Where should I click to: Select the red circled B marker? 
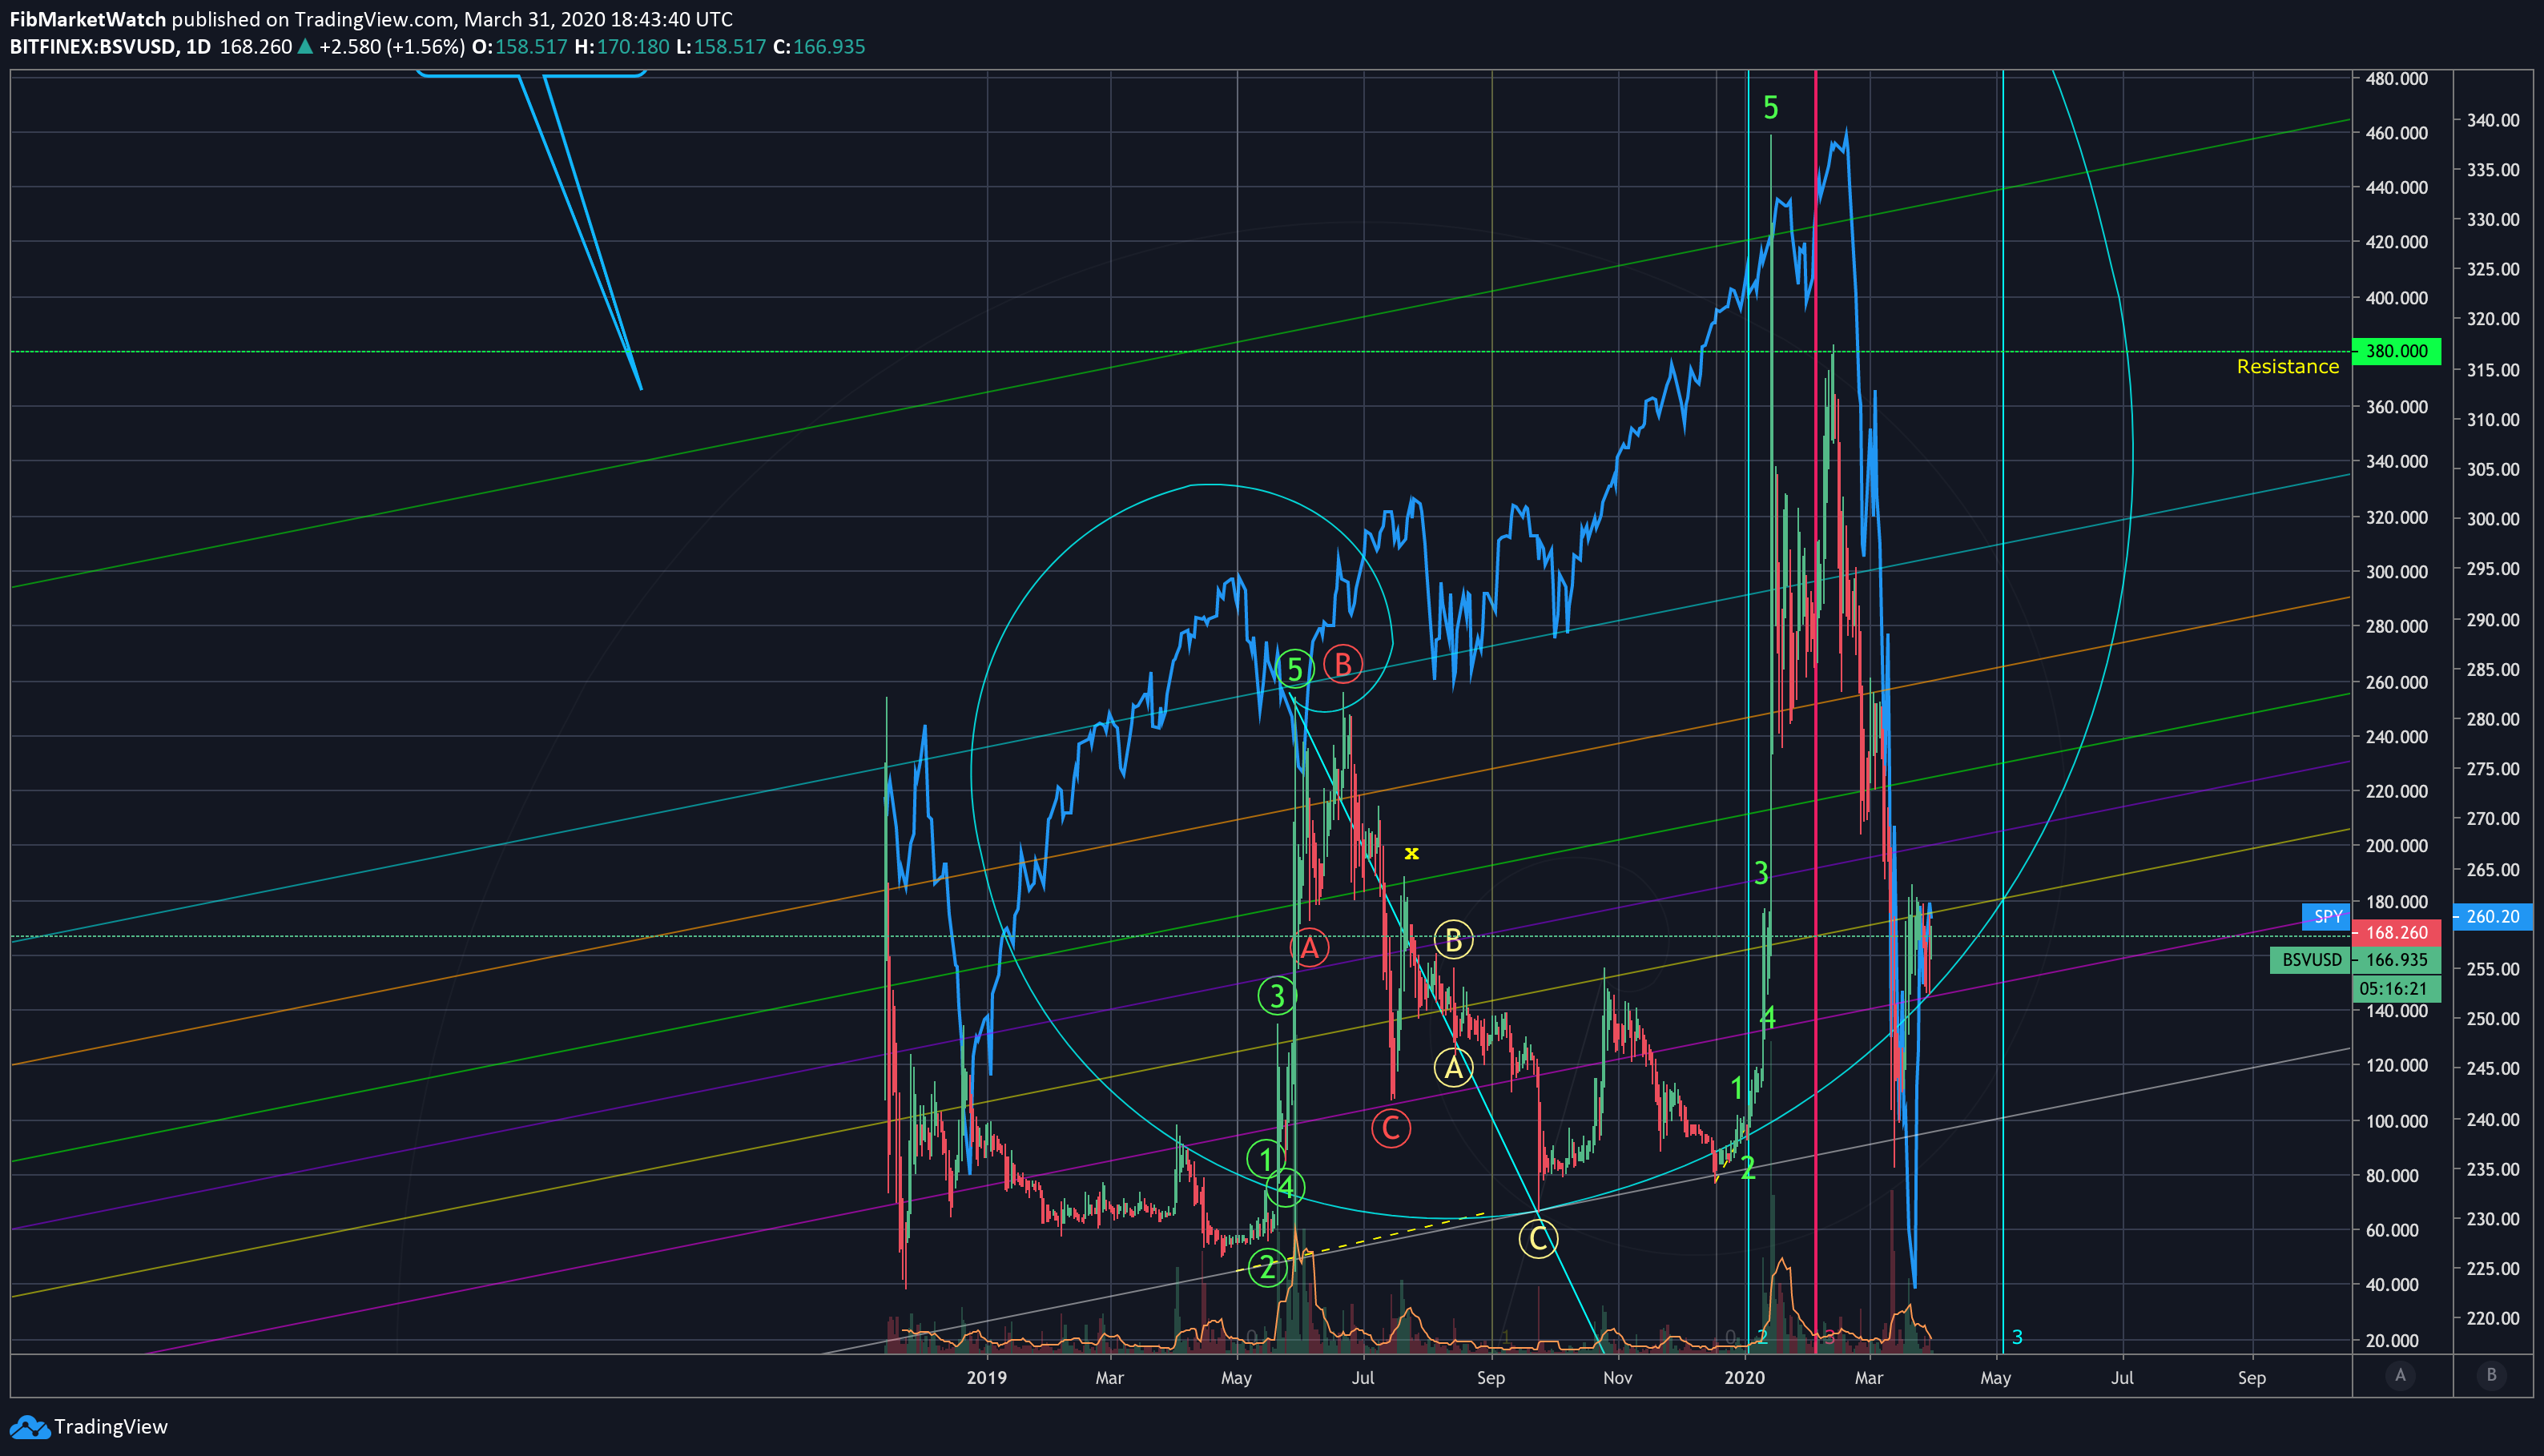(1343, 664)
